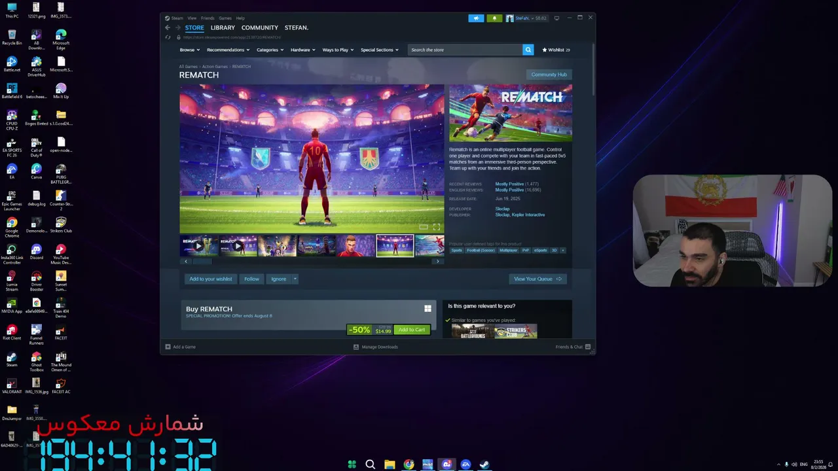Click the theater mode icon on screenshot
Image resolution: width=838 pixels, height=471 pixels.
pos(424,227)
